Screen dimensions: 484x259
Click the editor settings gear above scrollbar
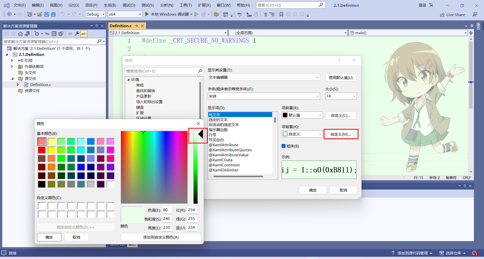coord(472,26)
